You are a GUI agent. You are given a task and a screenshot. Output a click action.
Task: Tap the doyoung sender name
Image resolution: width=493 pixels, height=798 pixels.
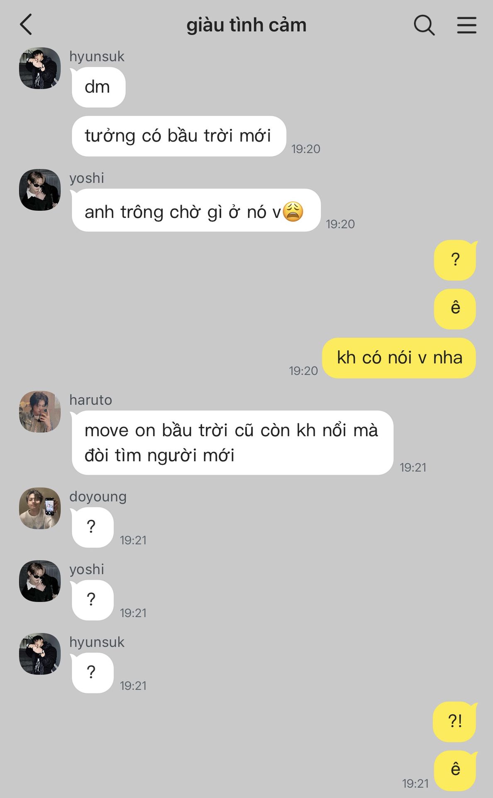point(98,497)
